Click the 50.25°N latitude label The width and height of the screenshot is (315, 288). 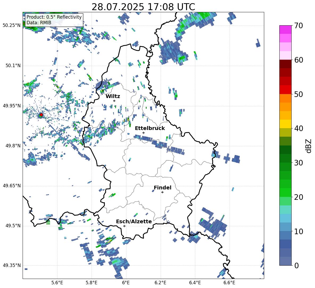(12, 26)
